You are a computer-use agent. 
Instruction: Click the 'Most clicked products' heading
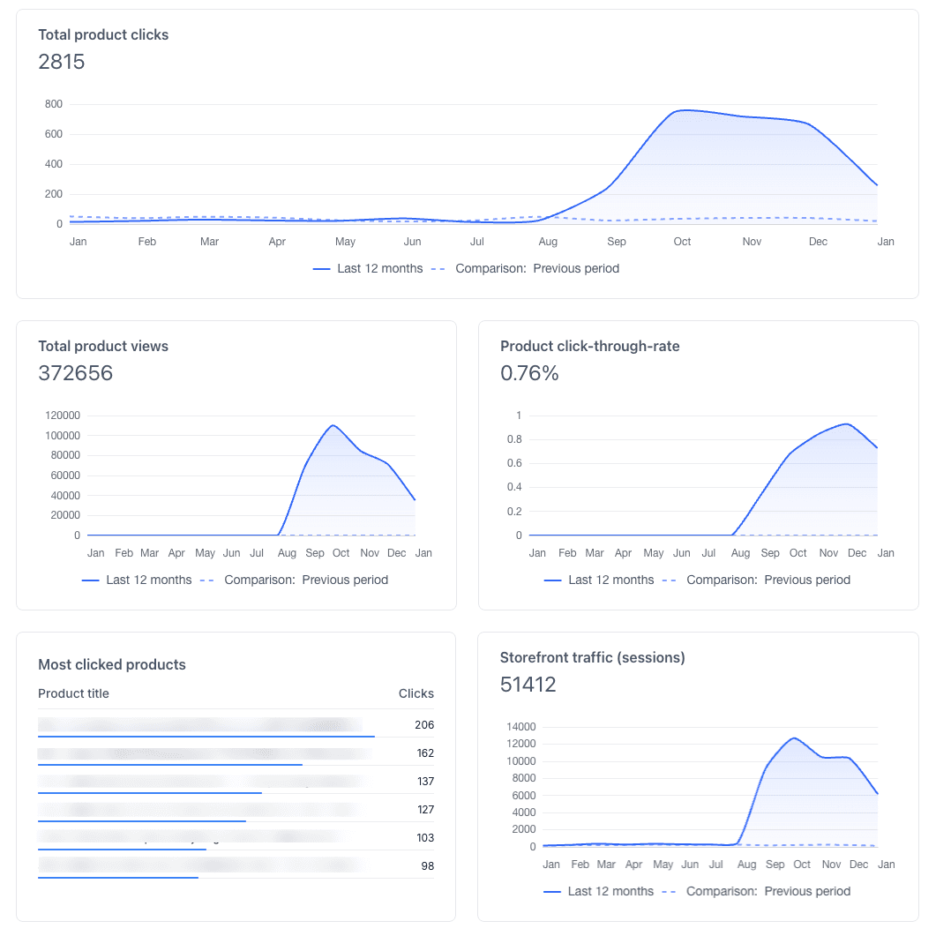(112, 665)
